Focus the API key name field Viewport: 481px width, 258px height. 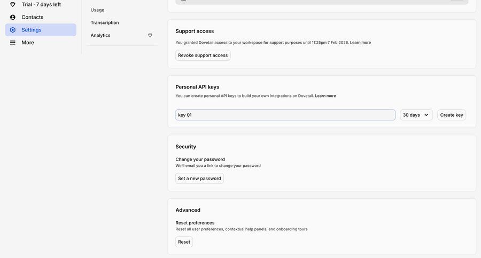[x=285, y=115]
